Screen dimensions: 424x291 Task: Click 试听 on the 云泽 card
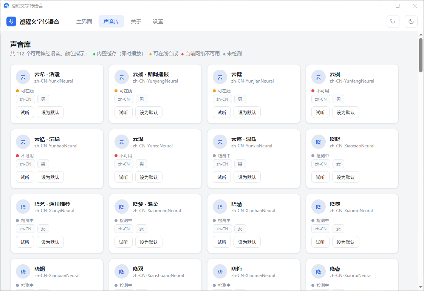pos(123,177)
